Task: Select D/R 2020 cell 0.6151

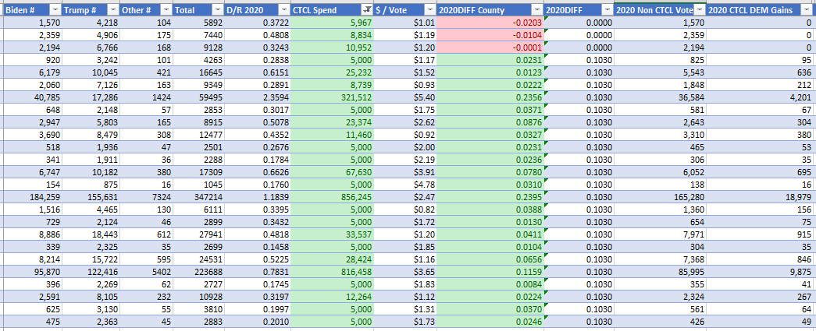Action: click(258, 72)
